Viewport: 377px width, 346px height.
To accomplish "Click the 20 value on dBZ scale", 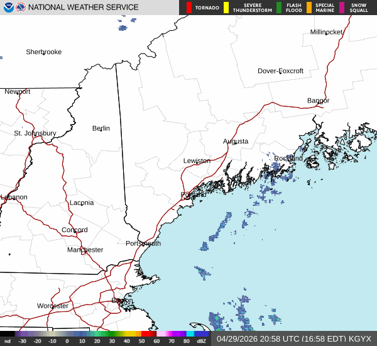I will click(97, 341).
